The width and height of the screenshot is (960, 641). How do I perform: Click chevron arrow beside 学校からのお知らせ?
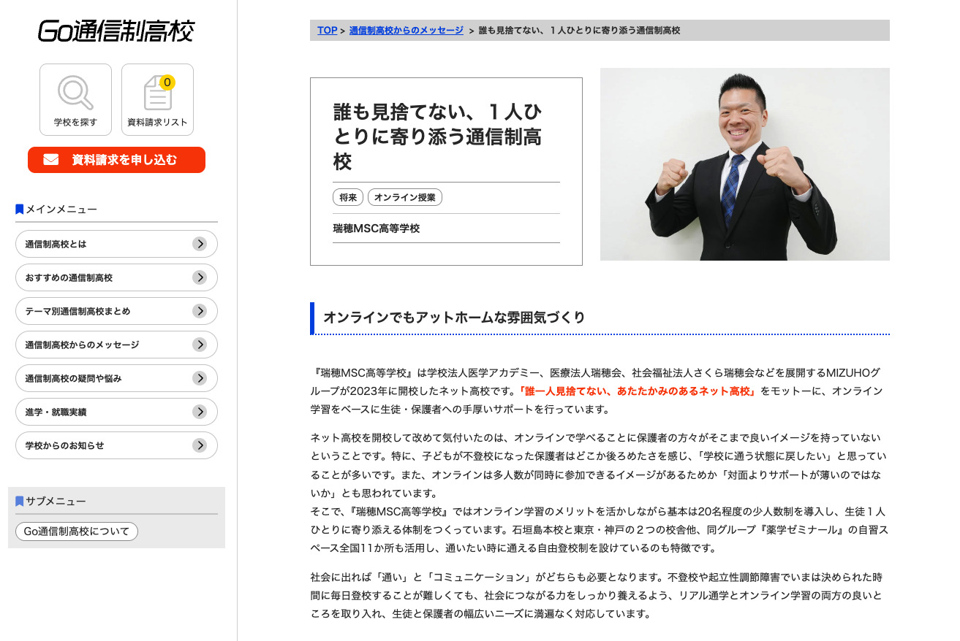200,445
